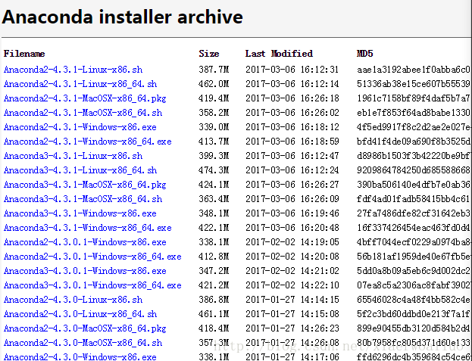Select the 412.8M size value
472x361 pixels.
click(x=214, y=257)
